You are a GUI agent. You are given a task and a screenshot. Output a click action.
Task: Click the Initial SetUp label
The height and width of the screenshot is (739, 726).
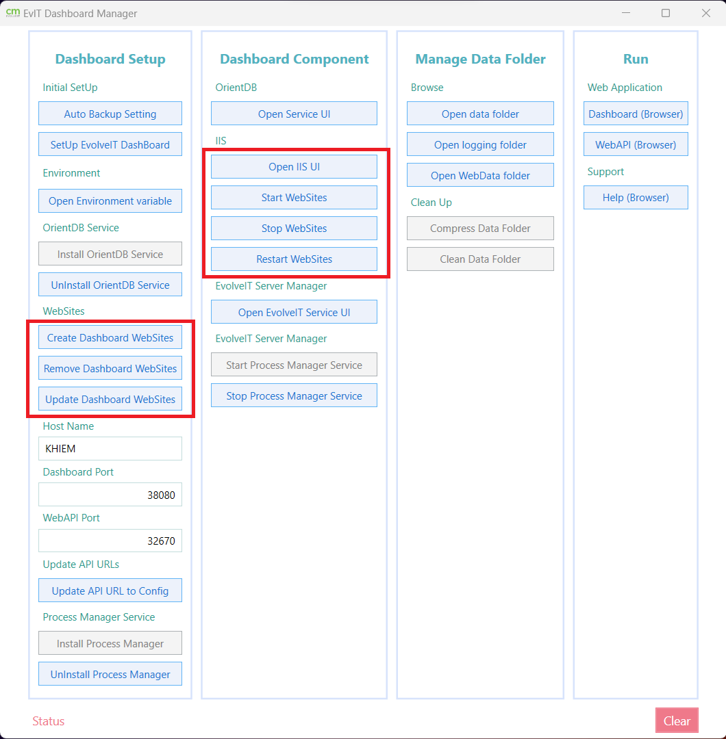(70, 87)
